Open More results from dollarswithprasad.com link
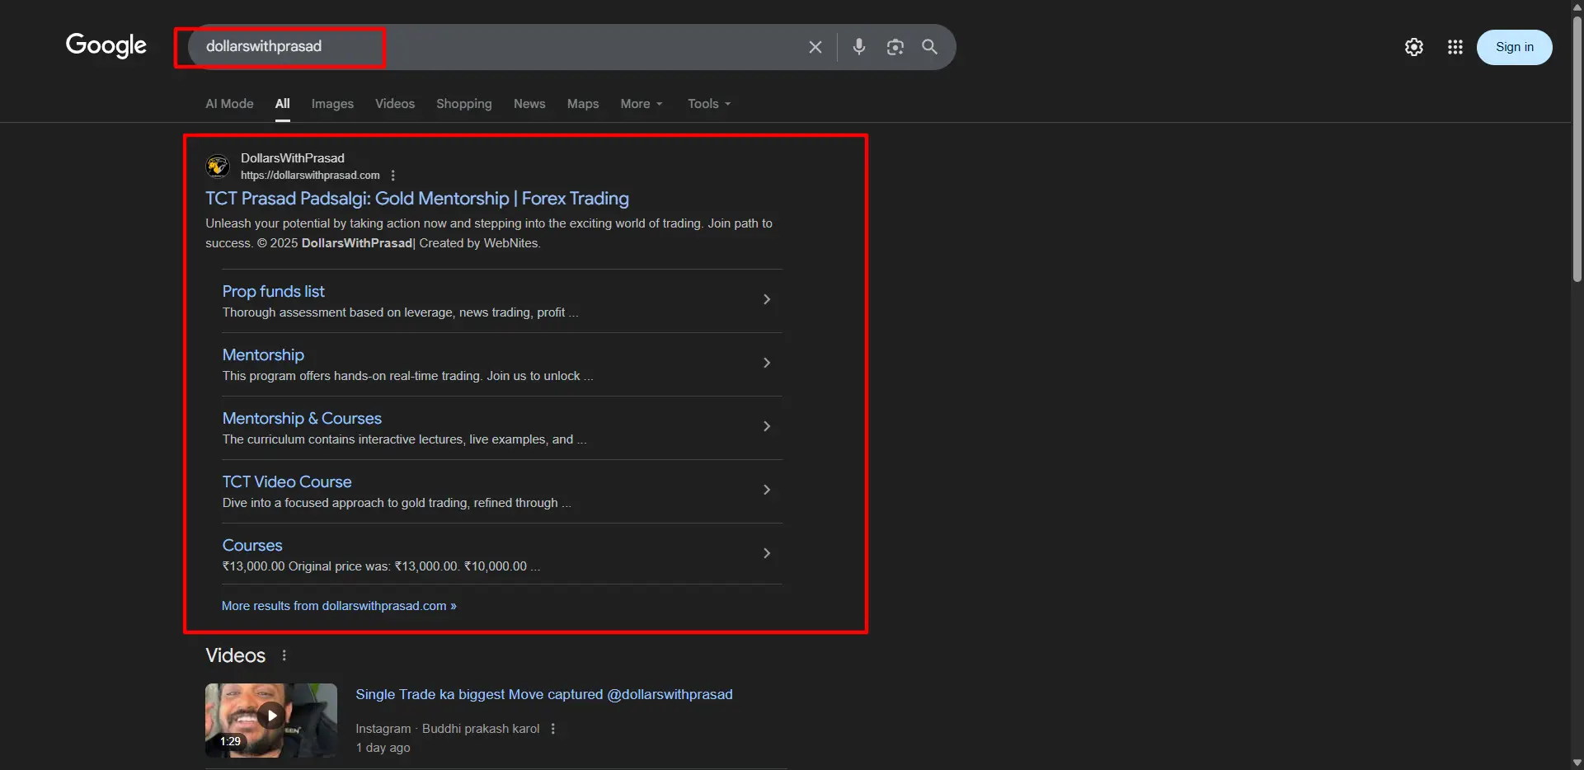1584x770 pixels. (338, 605)
